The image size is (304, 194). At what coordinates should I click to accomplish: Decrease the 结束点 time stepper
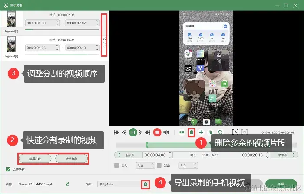click(x=268, y=157)
